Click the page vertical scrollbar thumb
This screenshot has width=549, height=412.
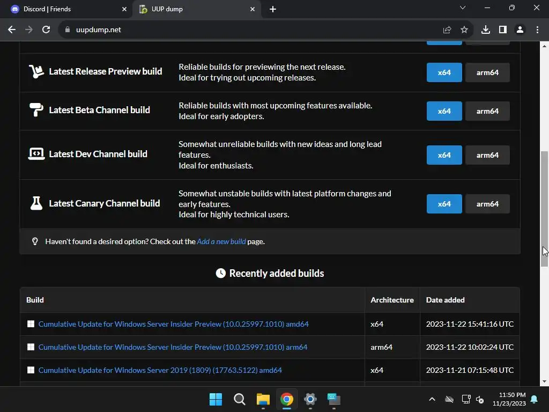click(x=544, y=209)
